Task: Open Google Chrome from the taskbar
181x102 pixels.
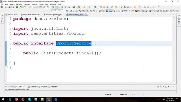Action: click(16, 99)
